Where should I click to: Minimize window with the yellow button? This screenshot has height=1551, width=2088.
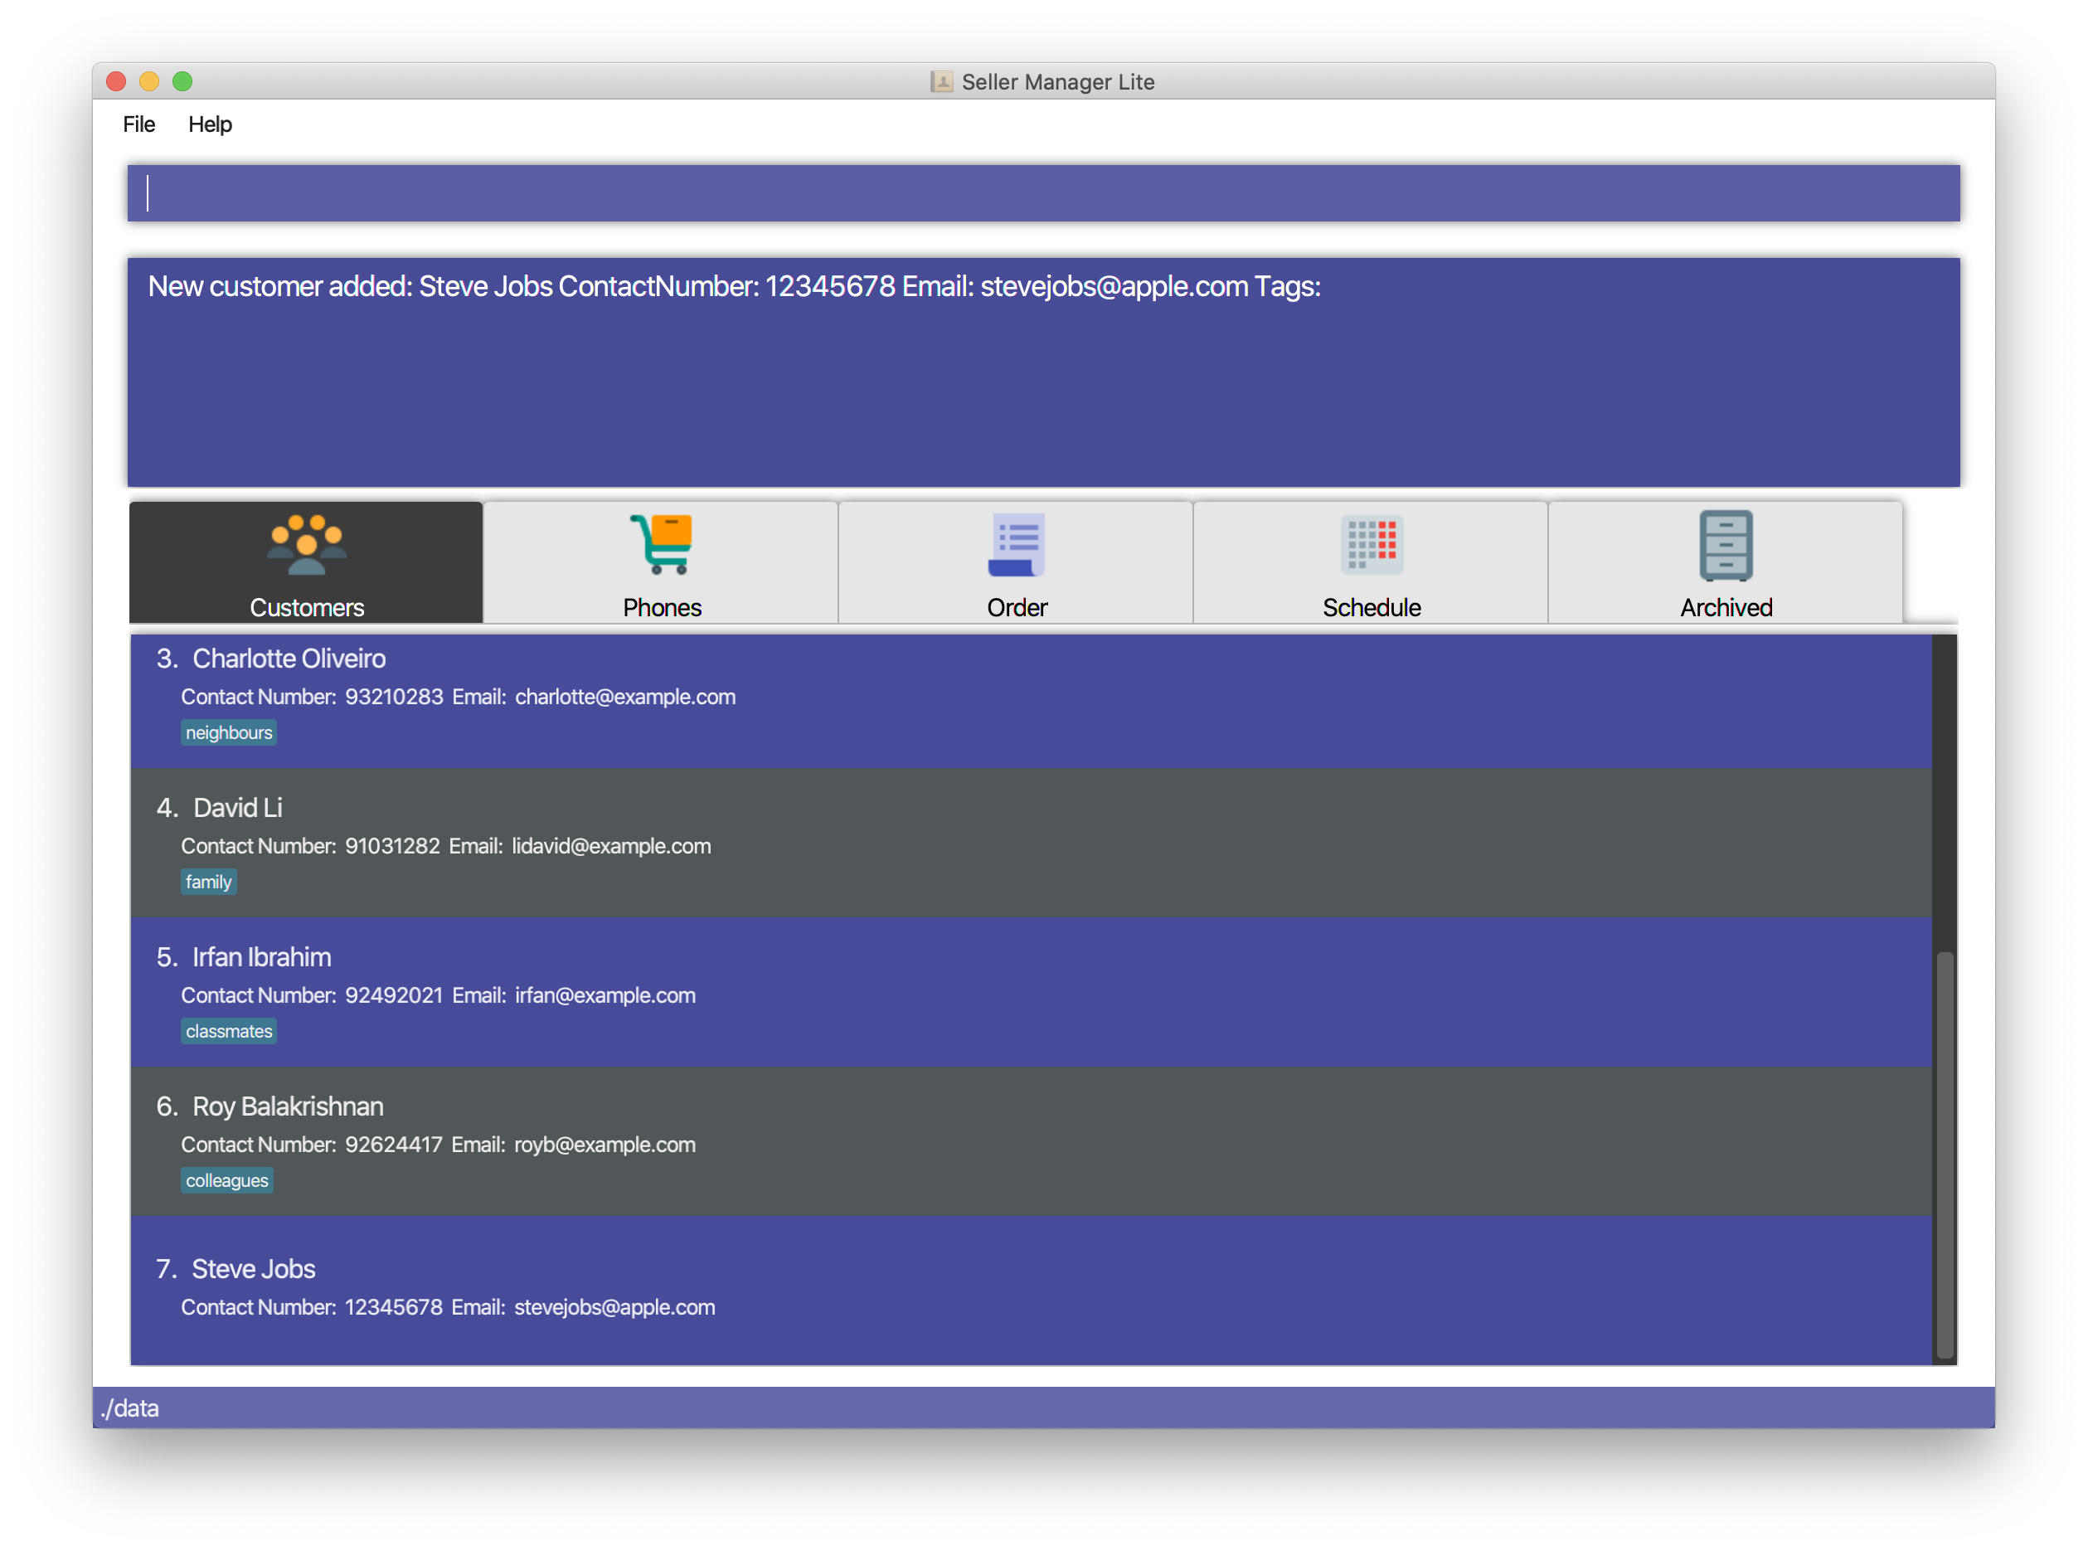[x=149, y=81]
